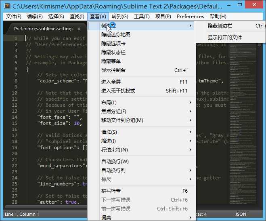The width and height of the screenshot is (266, 221).
Task: Expand the 词典 submenu
Action: coord(142,217)
